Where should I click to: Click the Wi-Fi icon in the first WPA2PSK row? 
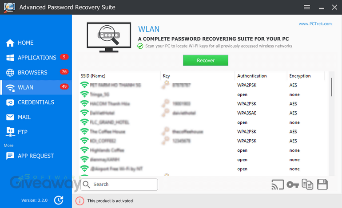(x=84, y=85)
